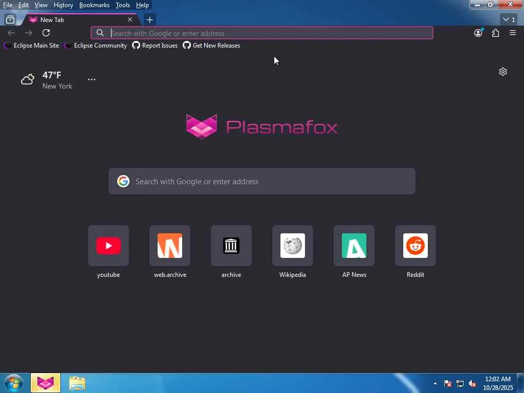Reload the current page
The height and width of the screenshot is (393, 524).
(46, 33)
